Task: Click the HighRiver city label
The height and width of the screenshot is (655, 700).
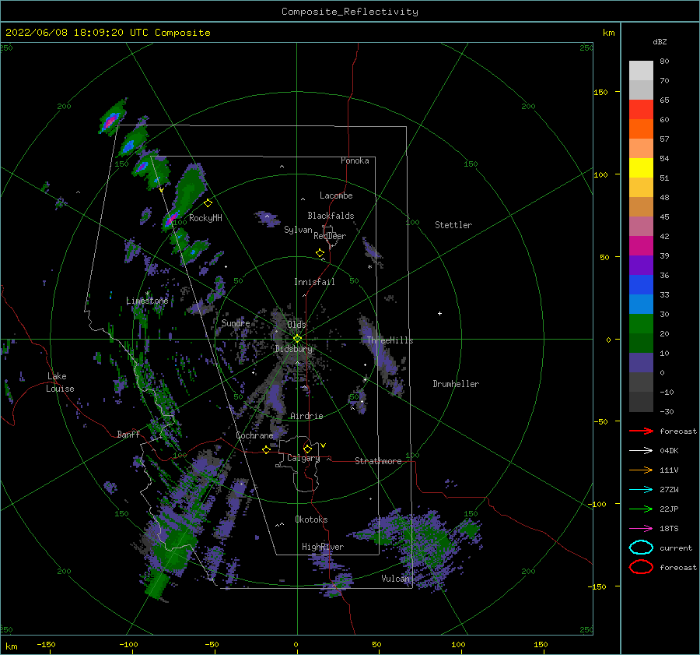Action: tap(322, 547)
